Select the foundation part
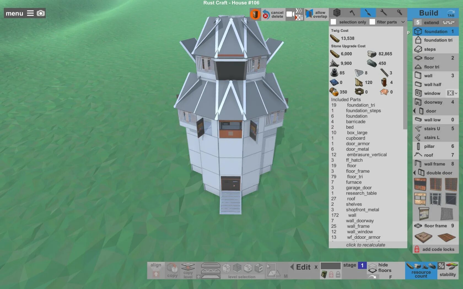The height and width of the screenshot is (289, 463). [x=436, y=31]
